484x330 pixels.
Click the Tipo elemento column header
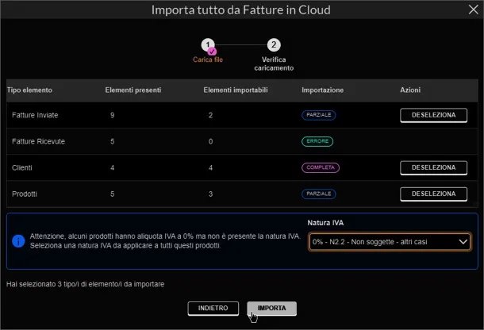29,90
